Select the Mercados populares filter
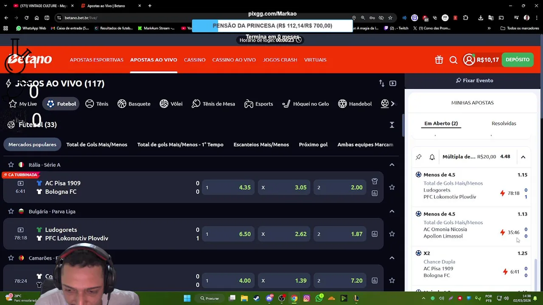Image resolution: width=543 pixels, height=305 pixels. click(32, 144)
